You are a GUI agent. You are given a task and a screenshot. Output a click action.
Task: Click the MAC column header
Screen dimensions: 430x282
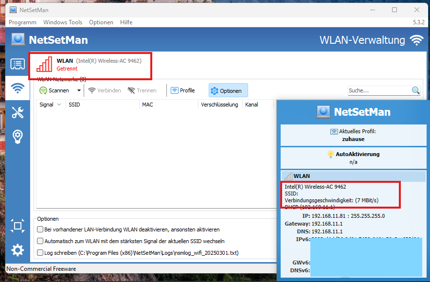tap(169, 105)
